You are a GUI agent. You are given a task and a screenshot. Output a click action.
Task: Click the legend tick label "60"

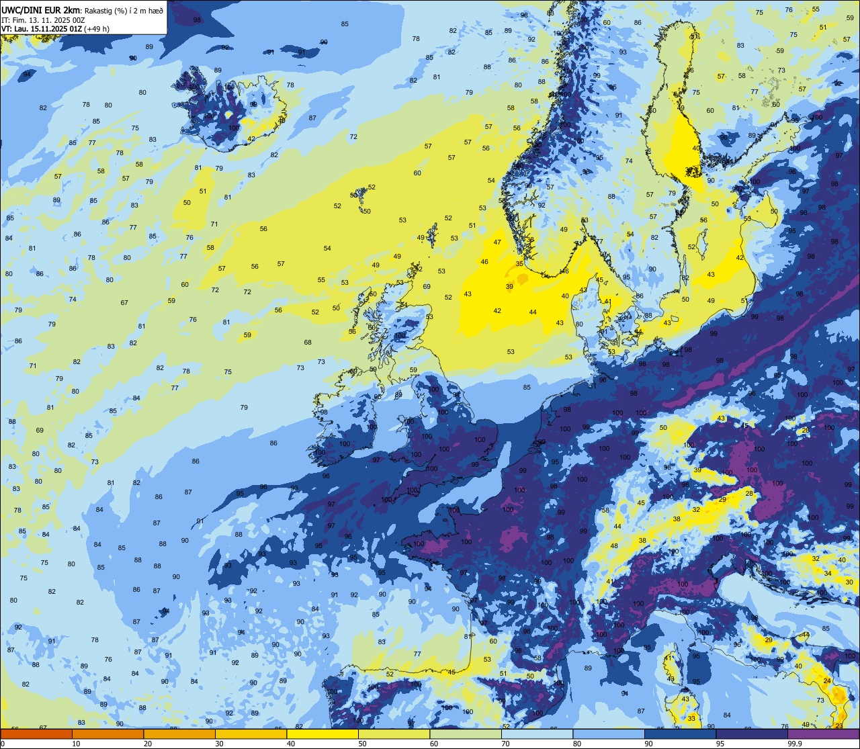click(434, 744)
